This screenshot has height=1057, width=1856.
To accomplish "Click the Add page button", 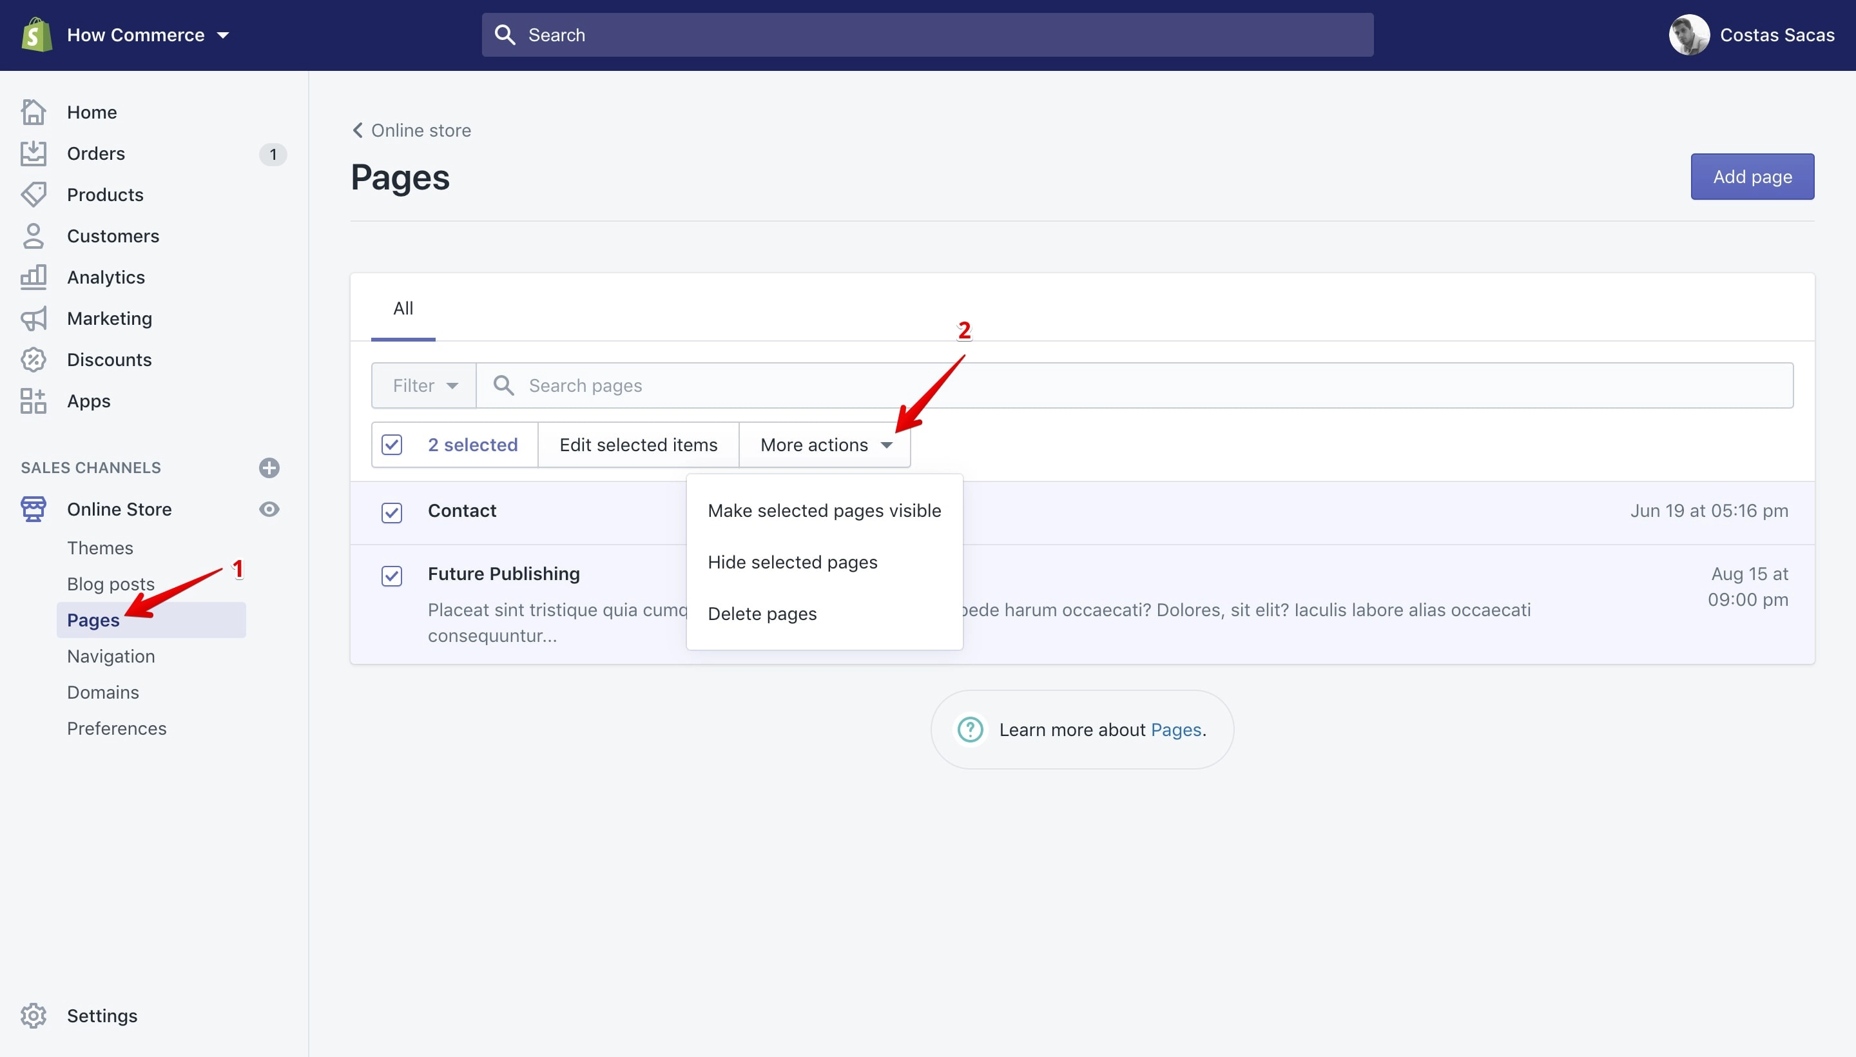I will [x=1752, y=177].
